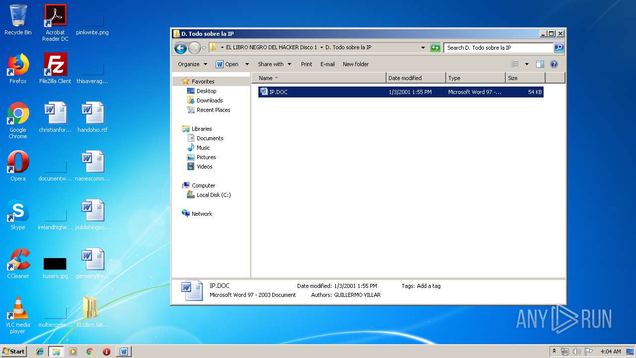Viewport: 636px width, 358px height.
Task: Expand the Open button dropdown arrow
Action: [x=247, y=64]
